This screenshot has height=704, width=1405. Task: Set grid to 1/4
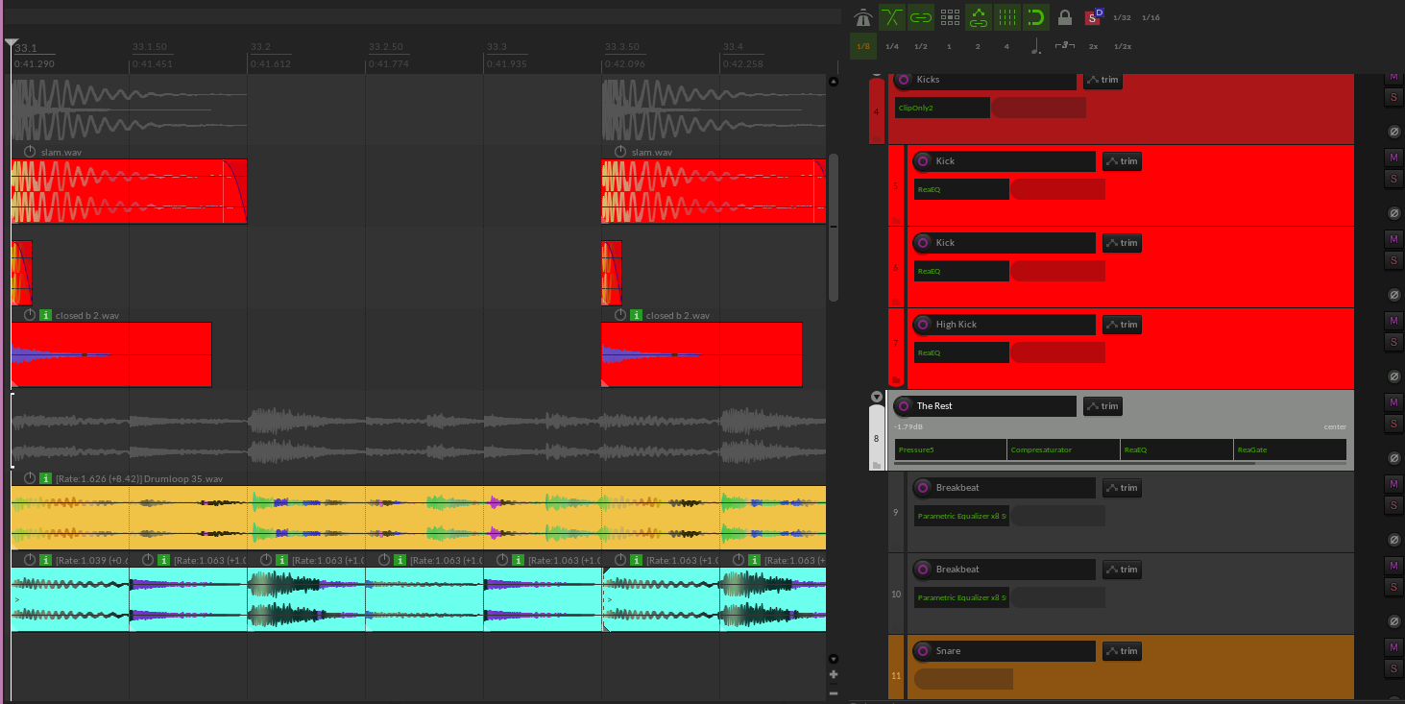click(892, 46)
